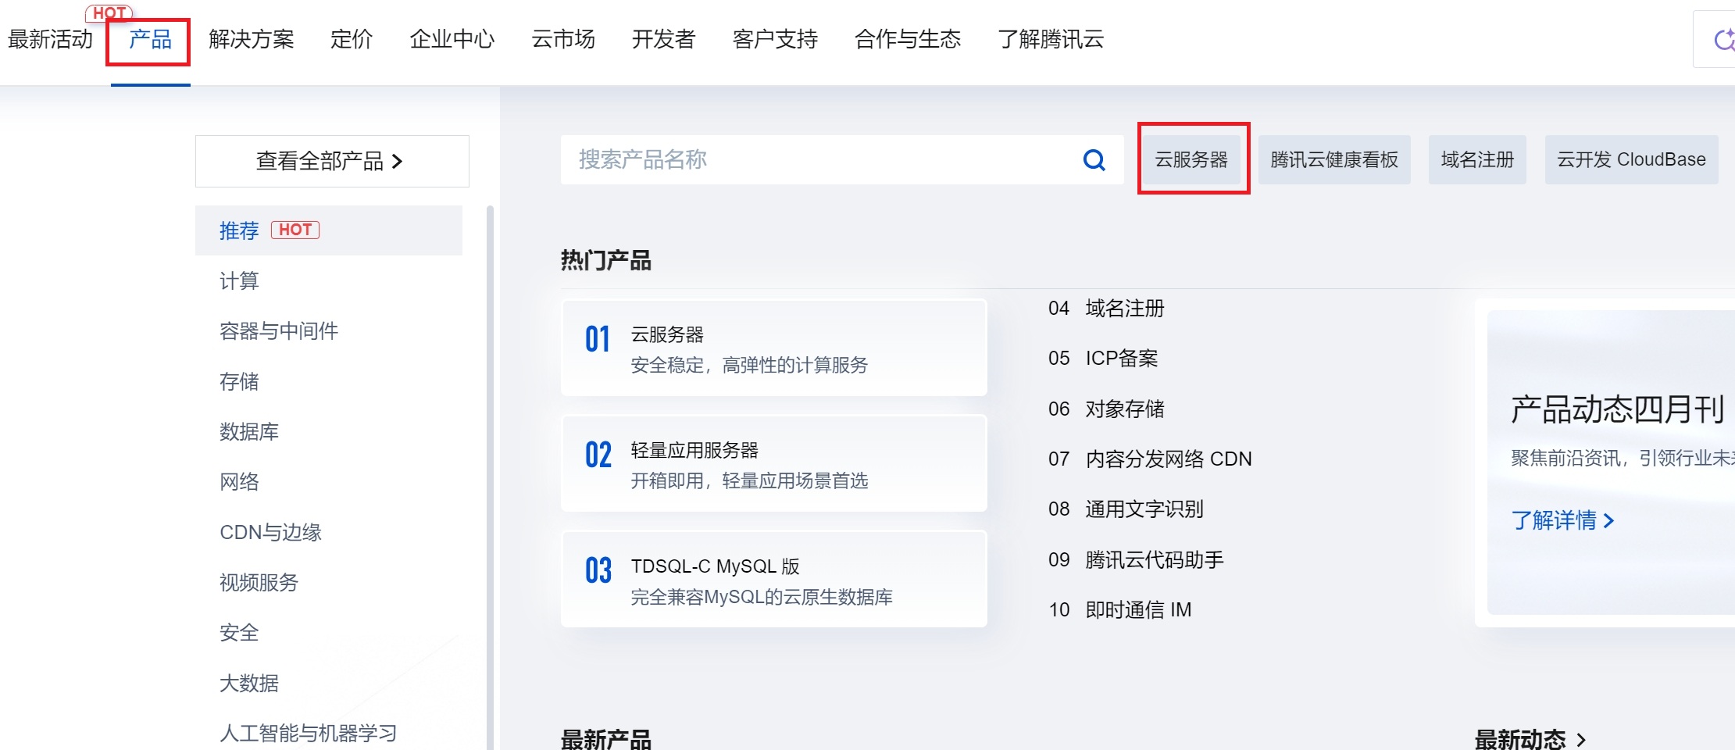
Task: Click the 腾讯云健康看板 quick tag
Action: pos(1334,159)
